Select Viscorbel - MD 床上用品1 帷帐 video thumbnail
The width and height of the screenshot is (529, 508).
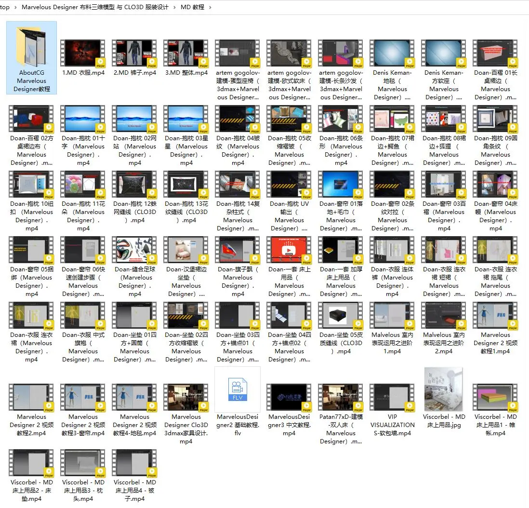[495, 397]
